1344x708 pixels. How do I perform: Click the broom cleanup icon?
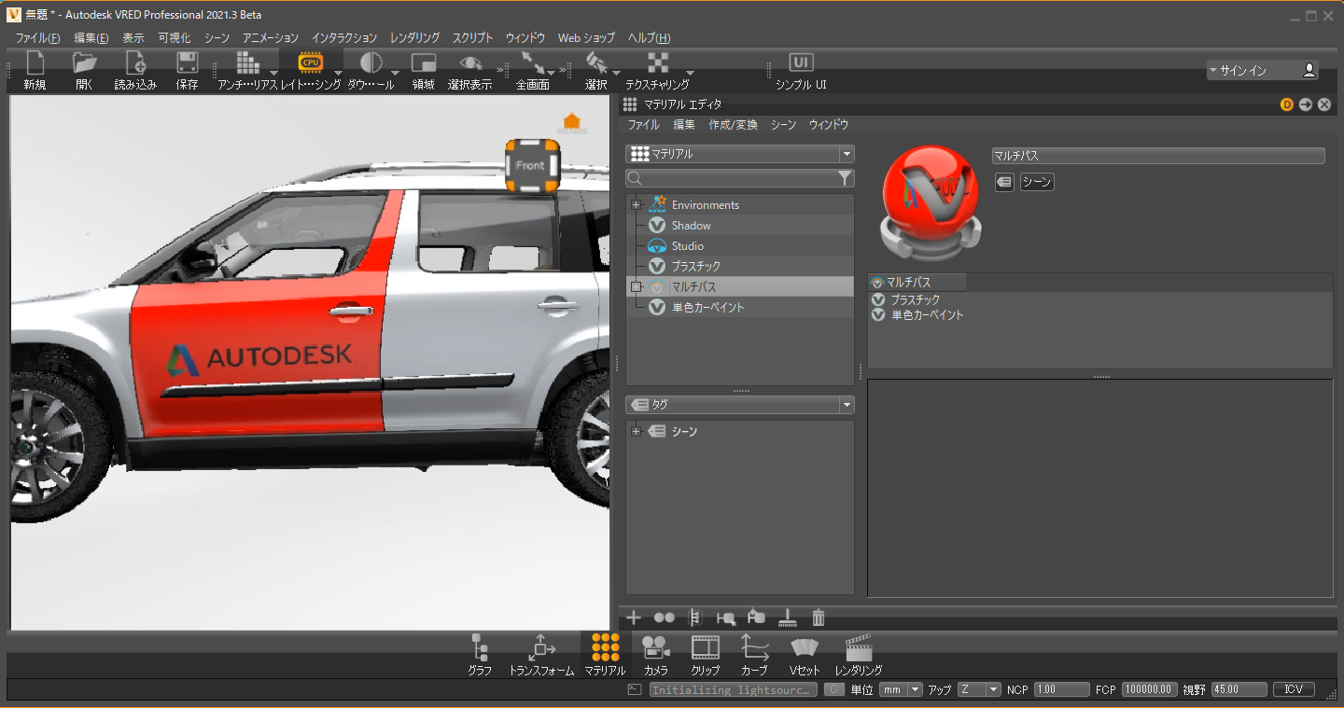pyautogui.click(x=787, y=618)
